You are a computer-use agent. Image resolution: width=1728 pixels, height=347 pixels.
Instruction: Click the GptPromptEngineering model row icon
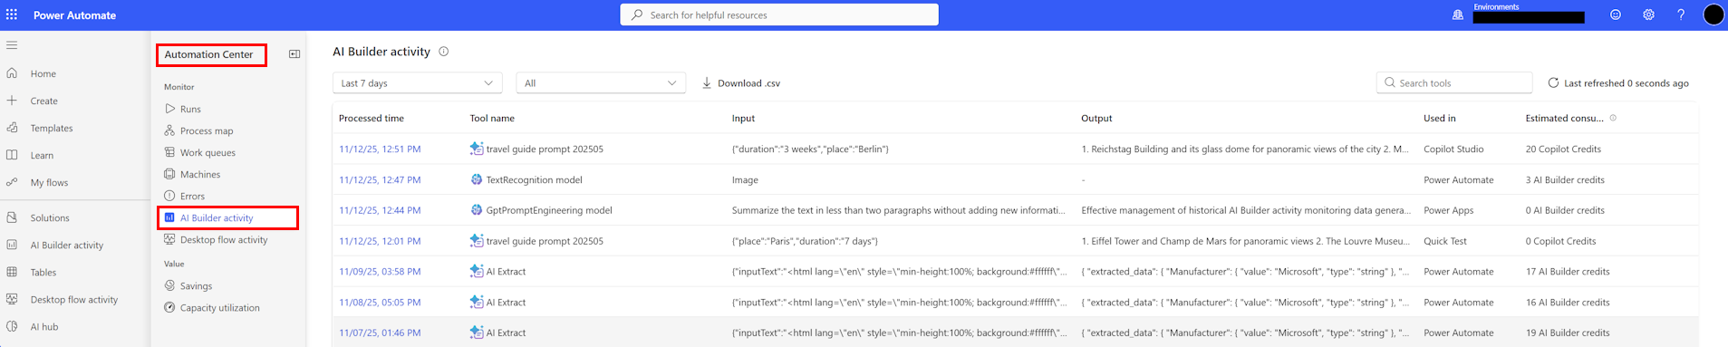(477, 210)
